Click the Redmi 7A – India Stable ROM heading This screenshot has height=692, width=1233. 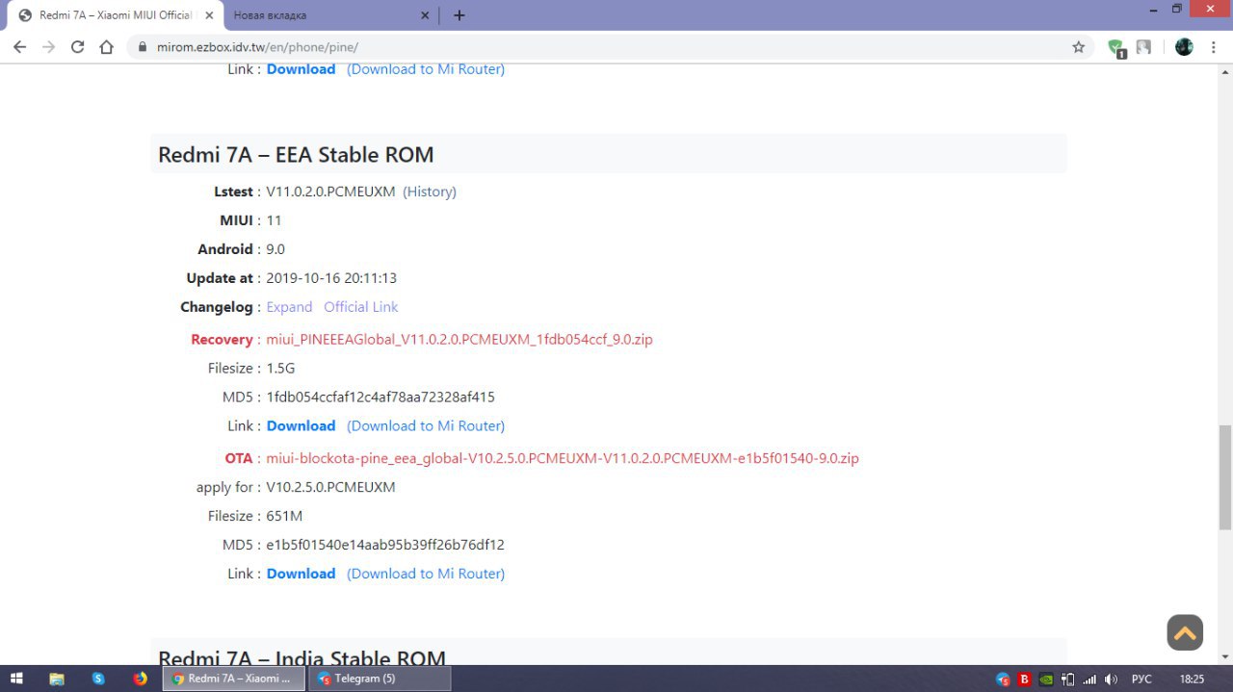click(x=302, y=658)
